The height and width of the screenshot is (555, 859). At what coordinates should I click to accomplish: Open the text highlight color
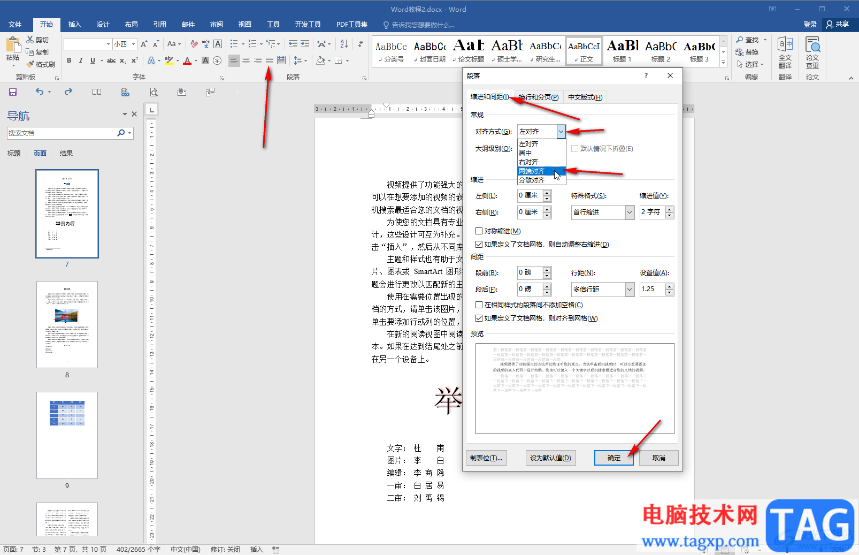[169, 60]
